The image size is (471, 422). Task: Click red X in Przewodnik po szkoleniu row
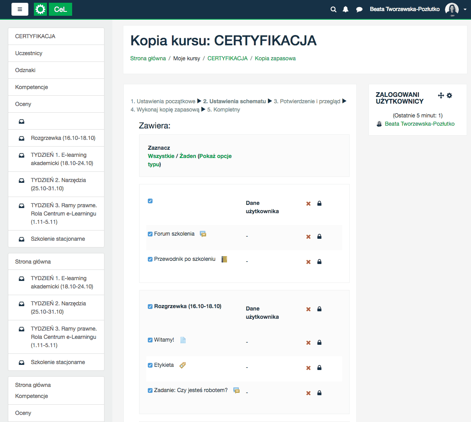pos(308,262)
